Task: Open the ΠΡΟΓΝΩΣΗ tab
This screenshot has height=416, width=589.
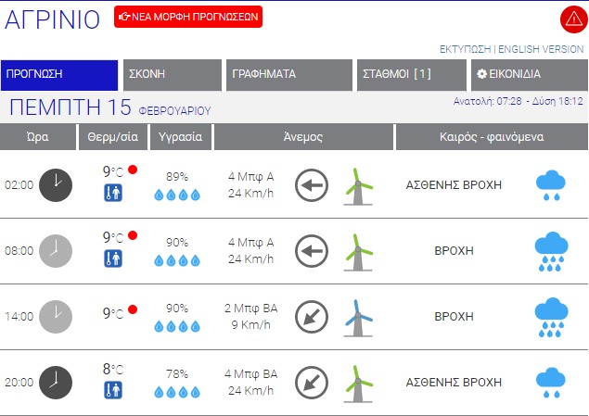Action: click(59, 75)
